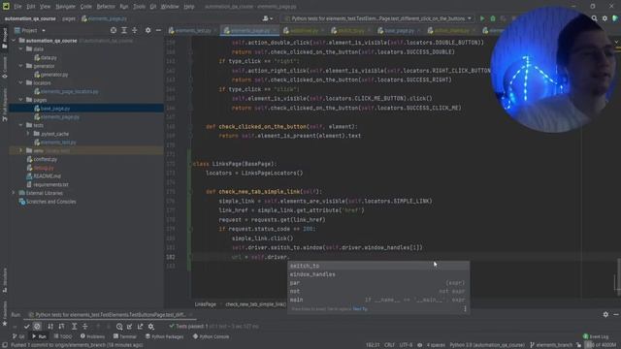Open test history clock icon
The image size is (621, 349).
point(119,327)
